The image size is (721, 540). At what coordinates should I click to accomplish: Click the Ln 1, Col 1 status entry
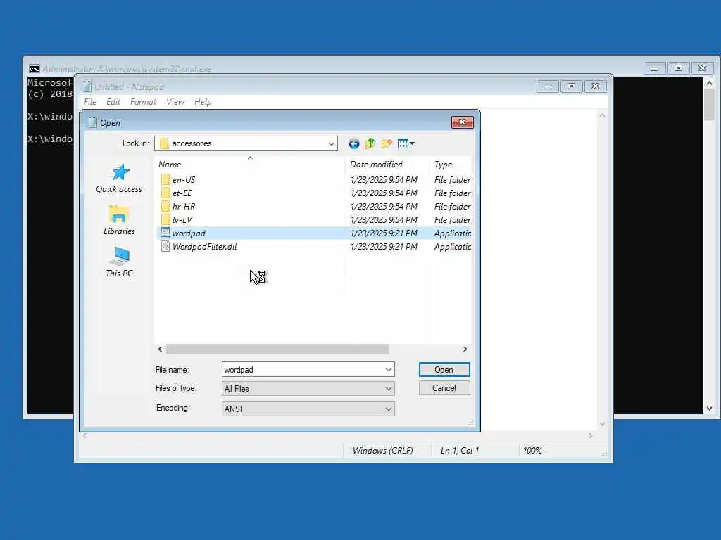pos(459,451)
